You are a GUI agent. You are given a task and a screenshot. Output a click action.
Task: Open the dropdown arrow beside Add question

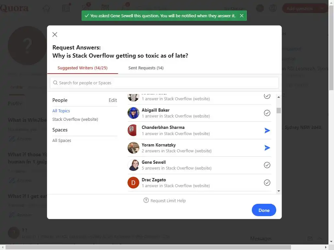(322, 8)
